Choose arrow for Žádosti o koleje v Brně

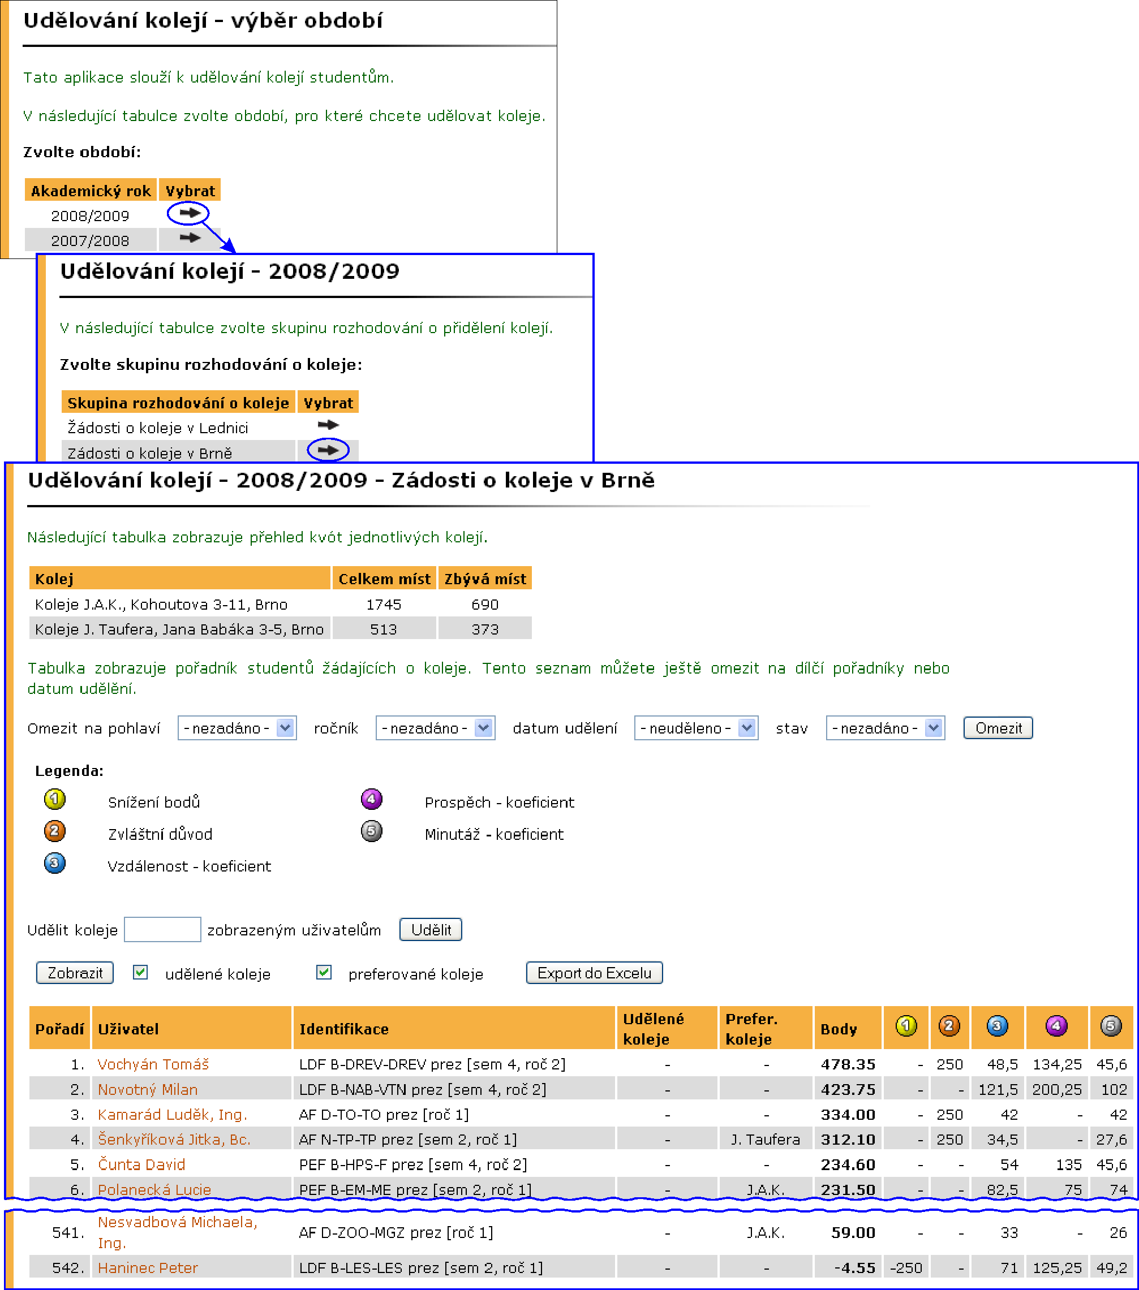point(328,450)
